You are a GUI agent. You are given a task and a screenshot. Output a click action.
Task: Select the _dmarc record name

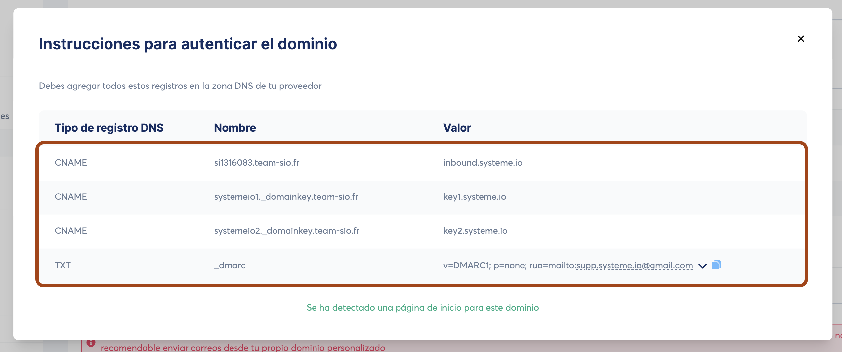tap(230, 265)
